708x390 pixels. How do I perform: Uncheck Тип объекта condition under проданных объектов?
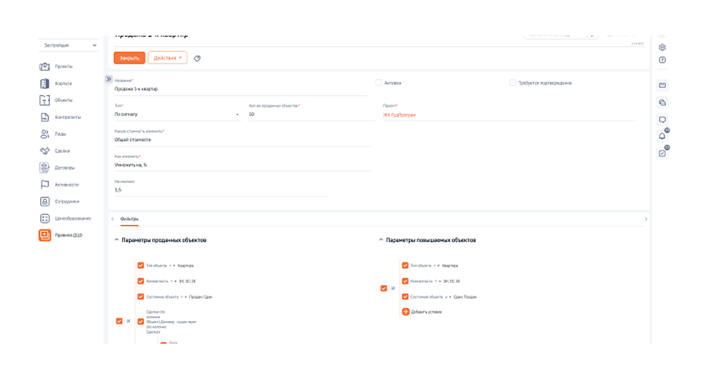(141, 265)
